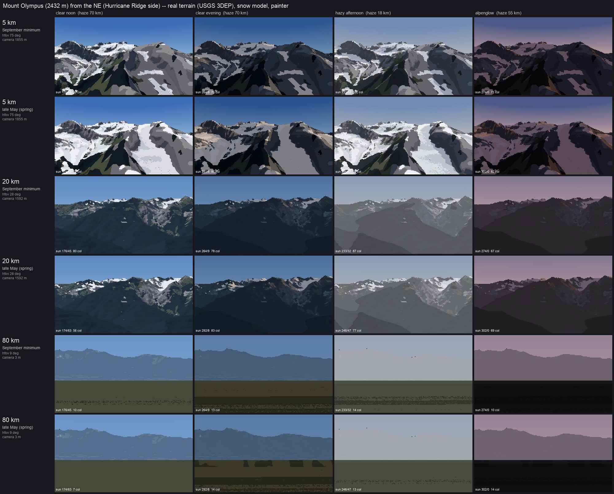Click the 'hazy afternoon (haze 18 km)' column header
The width and height of the screenshot is (614, 494).
click(363, 13)
